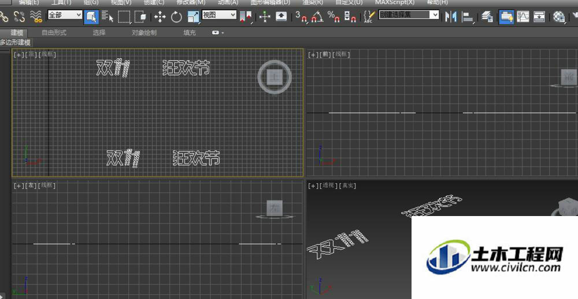Open Edit Named Selection Sets icon
Screen dimensions: 578x299
tap(369, 17)
